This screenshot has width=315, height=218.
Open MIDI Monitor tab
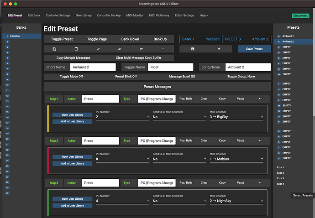pyautogui.click(x=135, y=16)
